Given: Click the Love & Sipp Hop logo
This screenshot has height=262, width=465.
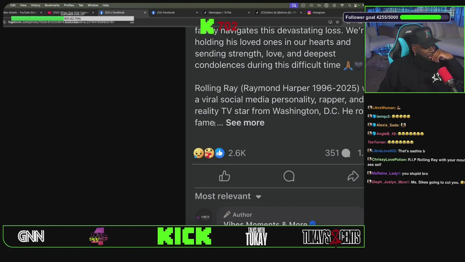Looking at the screenshot, I should [98, 237].
